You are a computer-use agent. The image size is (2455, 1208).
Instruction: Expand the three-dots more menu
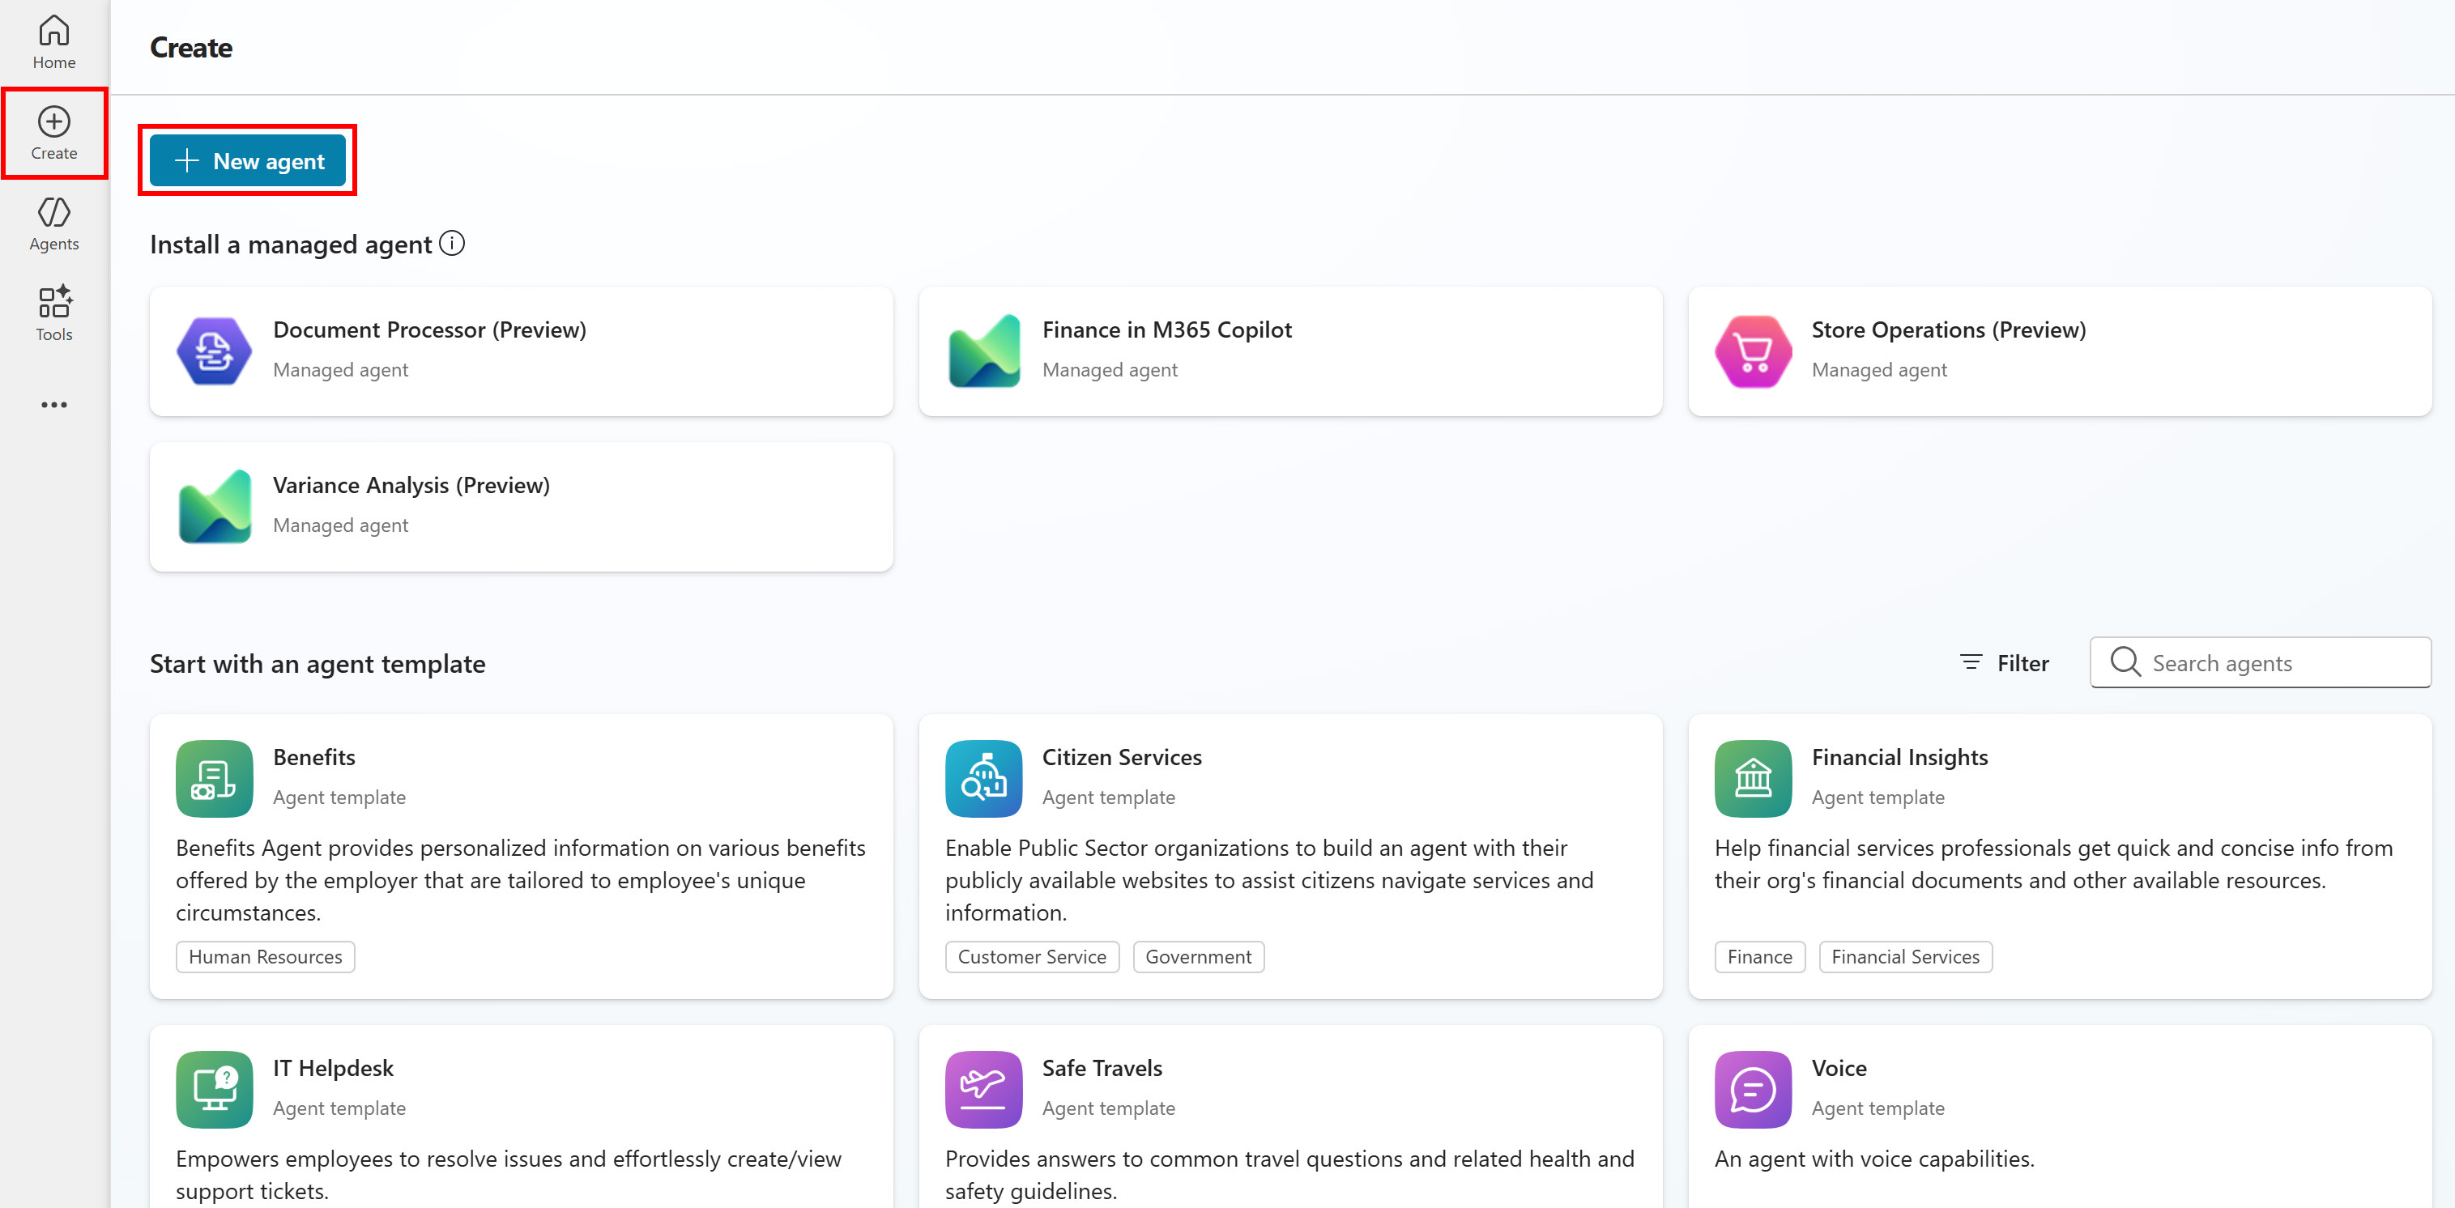(53, 405)
